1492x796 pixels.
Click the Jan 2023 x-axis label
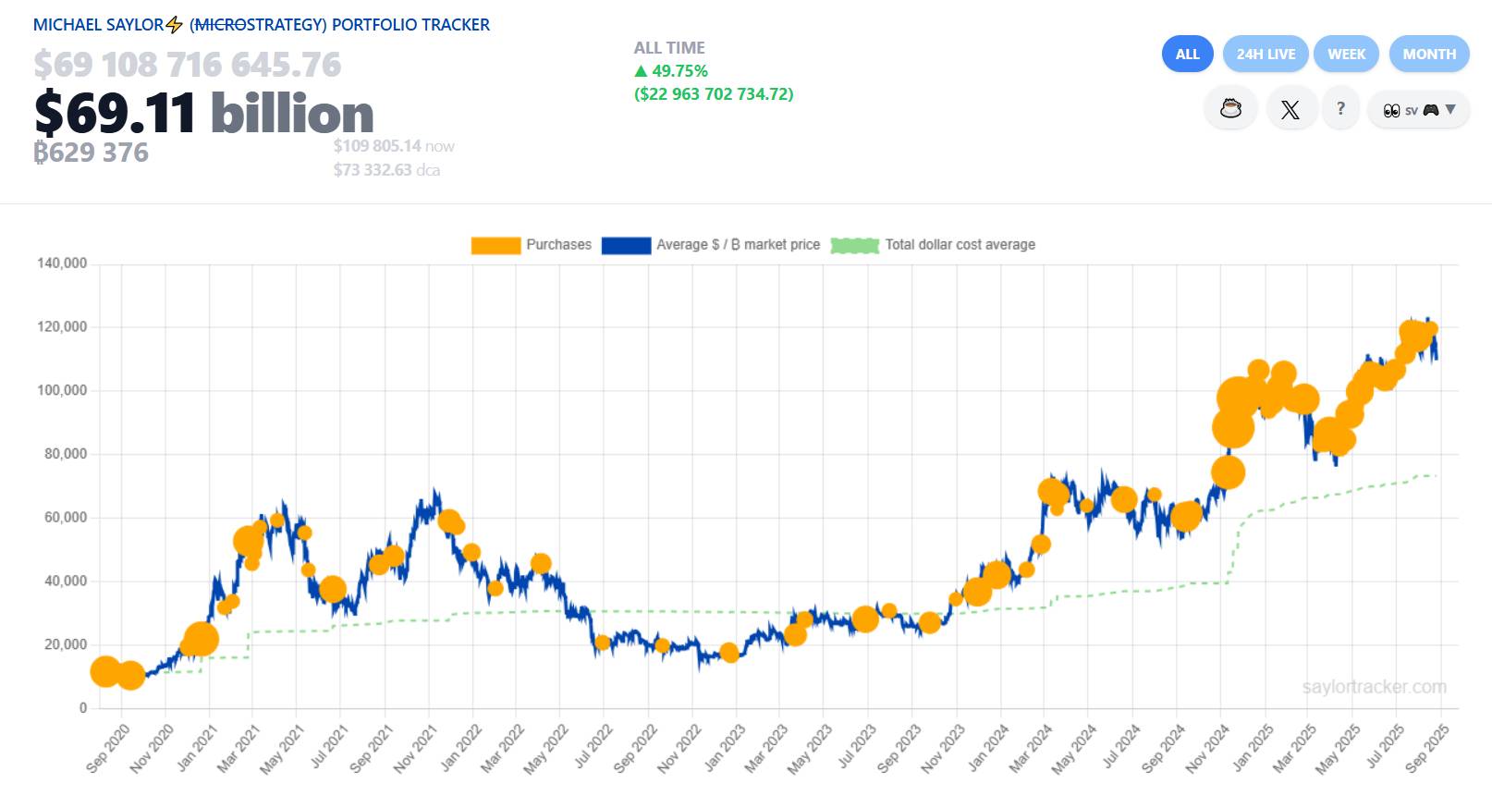click(x=724, y=748)
